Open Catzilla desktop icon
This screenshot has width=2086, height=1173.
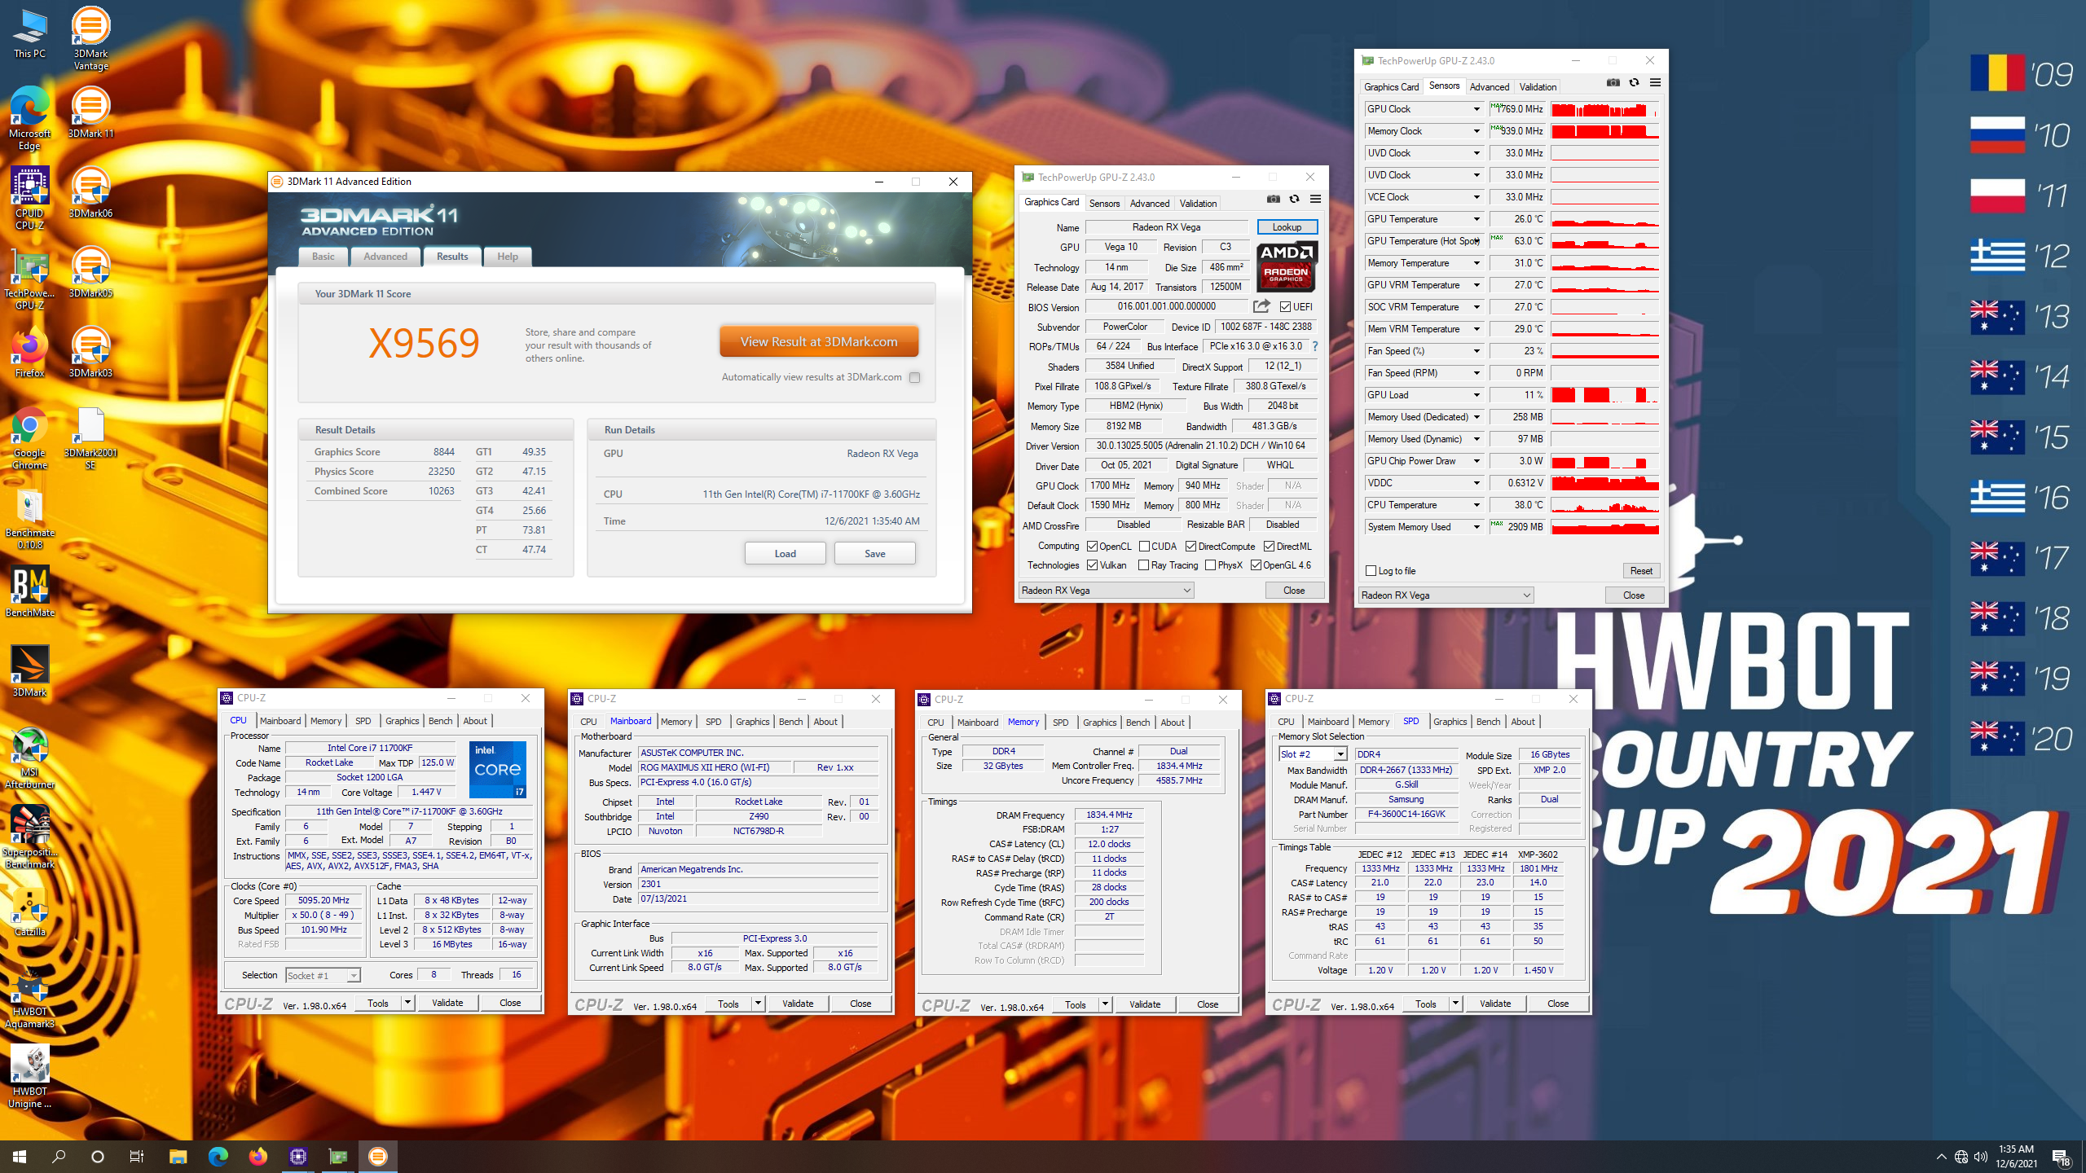(29, 910)
